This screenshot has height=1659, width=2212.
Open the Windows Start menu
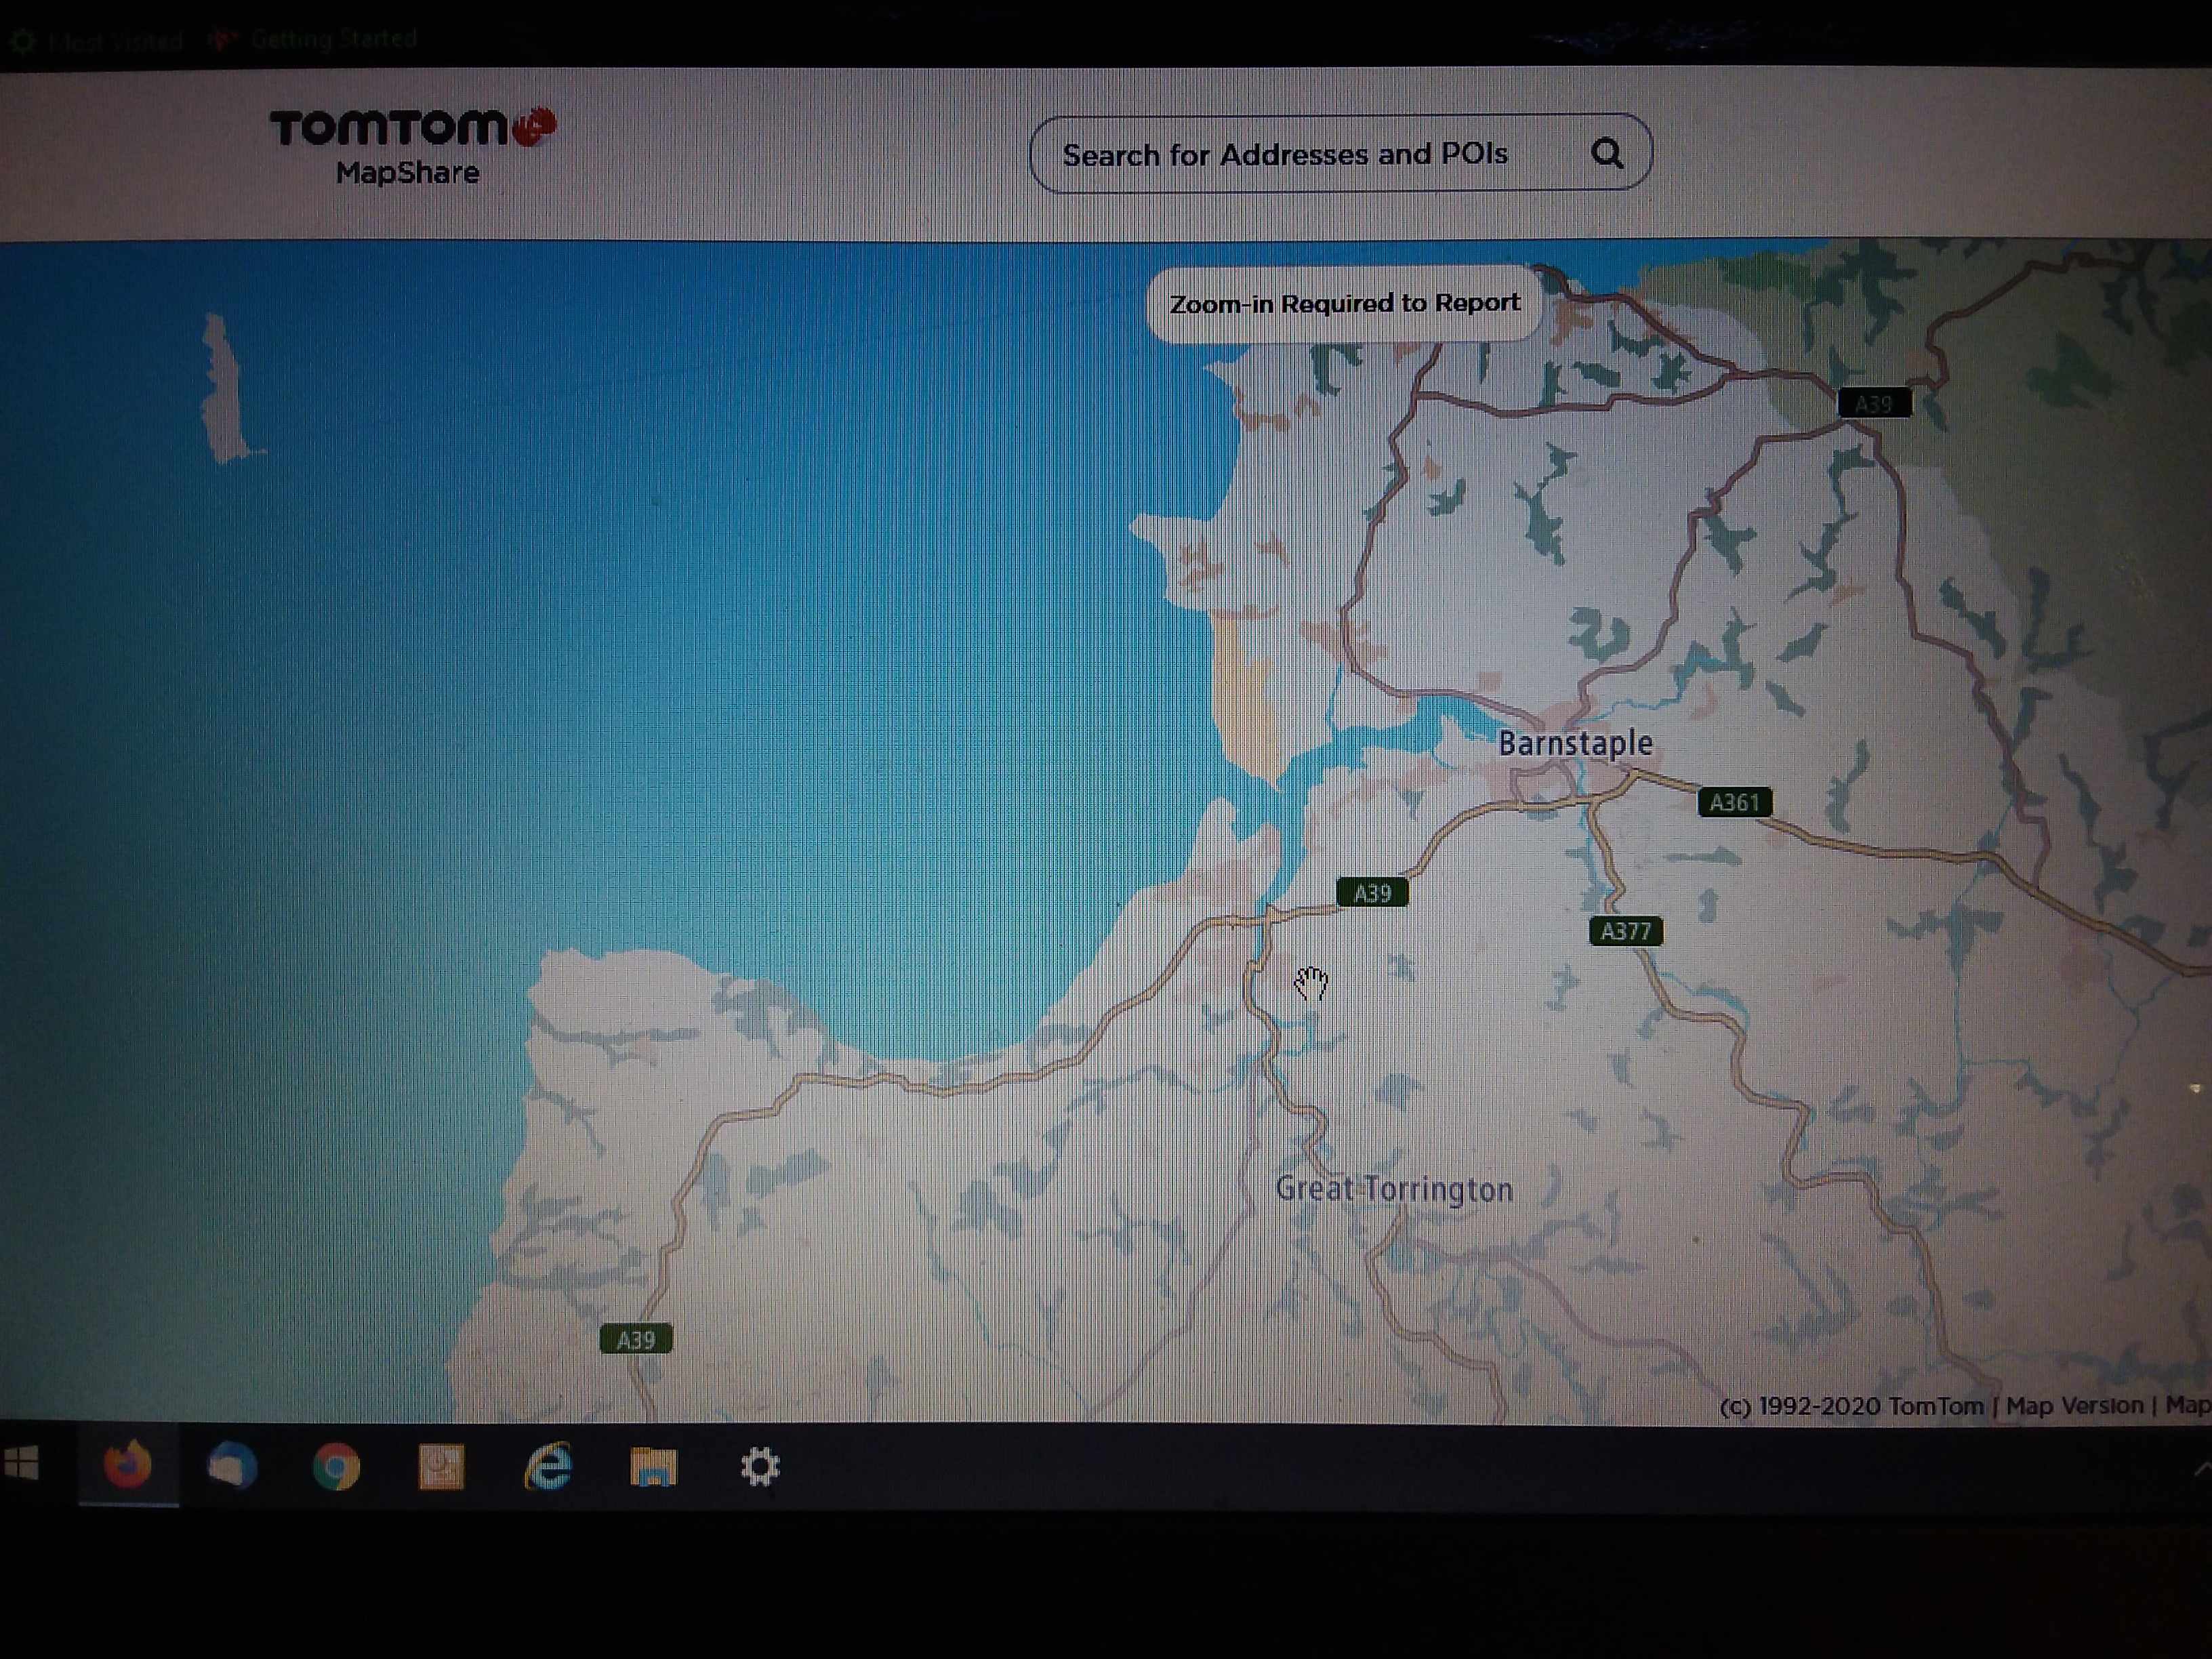pos(22,1465)
